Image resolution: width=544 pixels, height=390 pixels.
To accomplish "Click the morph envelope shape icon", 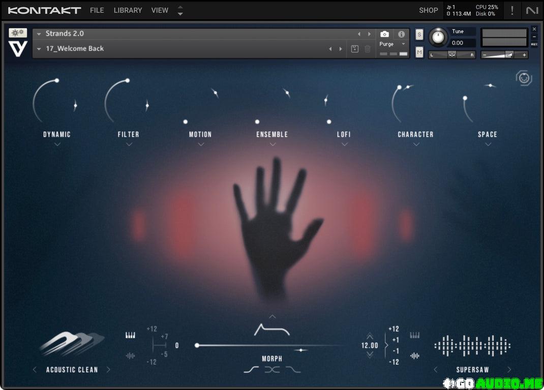I will (272, 329).
